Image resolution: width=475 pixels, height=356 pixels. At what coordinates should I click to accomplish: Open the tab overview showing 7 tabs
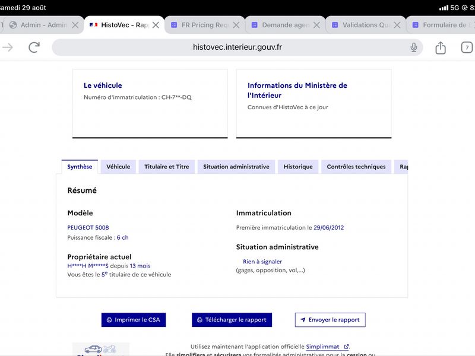point(467,47)
